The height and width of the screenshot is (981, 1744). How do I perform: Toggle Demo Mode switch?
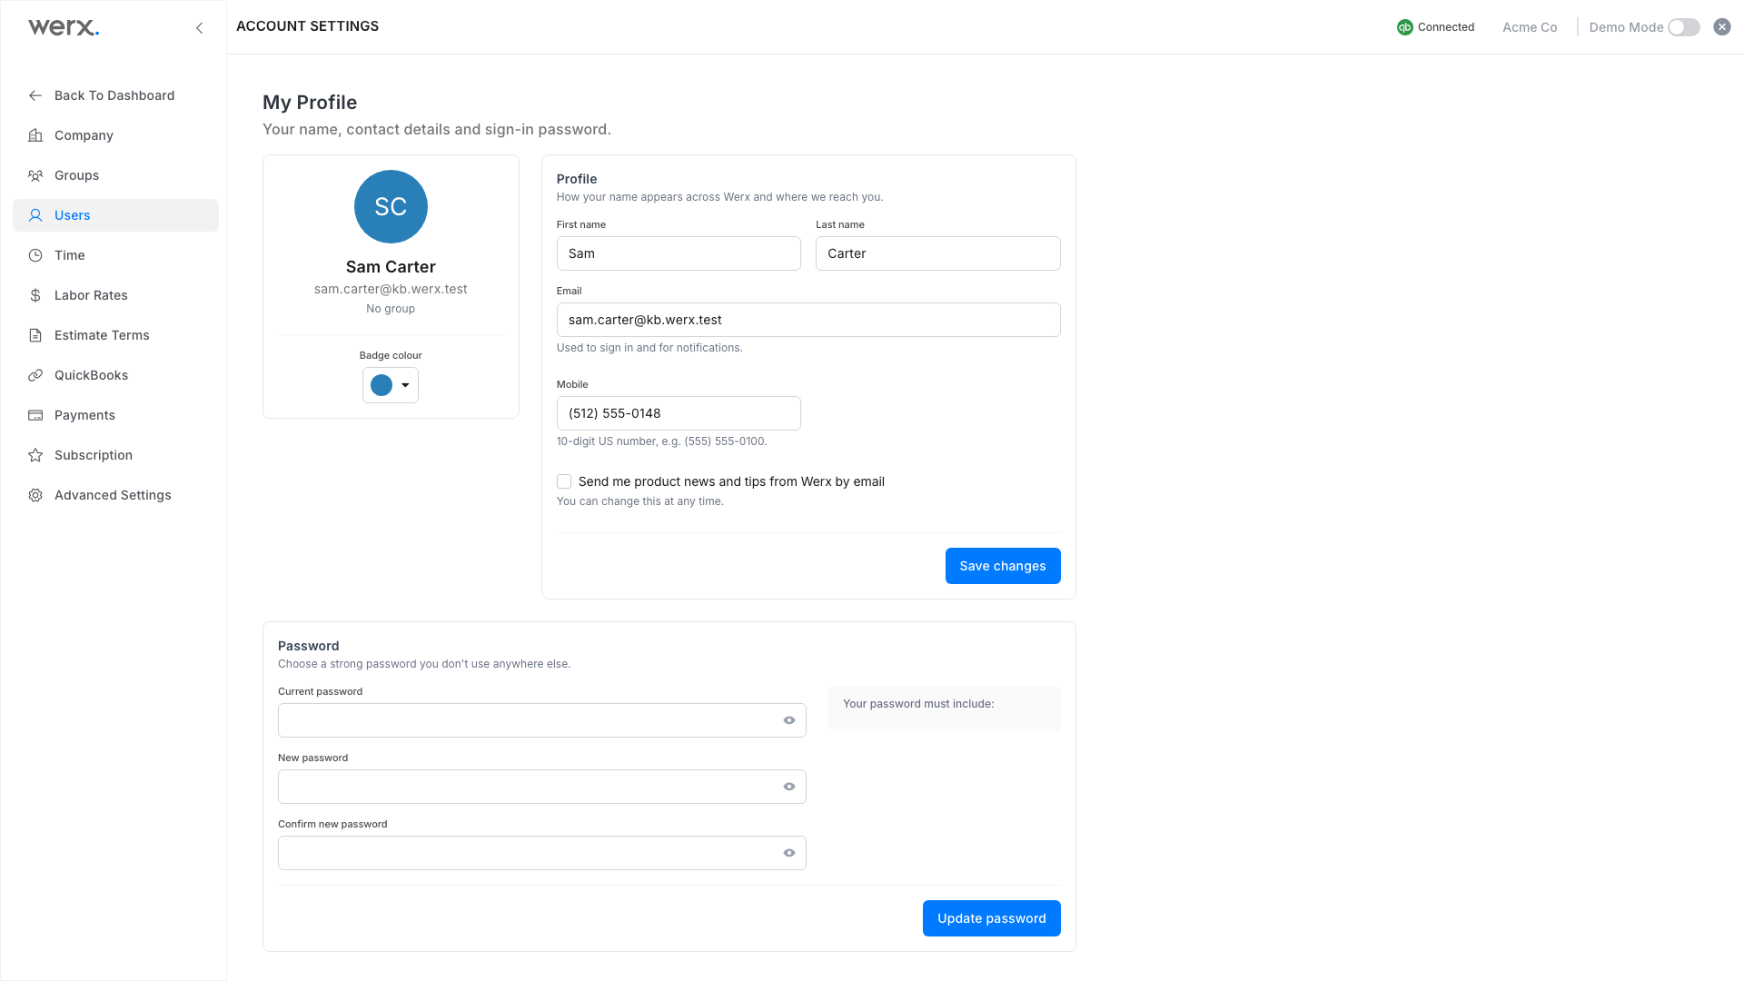[x=1684, y=27]
